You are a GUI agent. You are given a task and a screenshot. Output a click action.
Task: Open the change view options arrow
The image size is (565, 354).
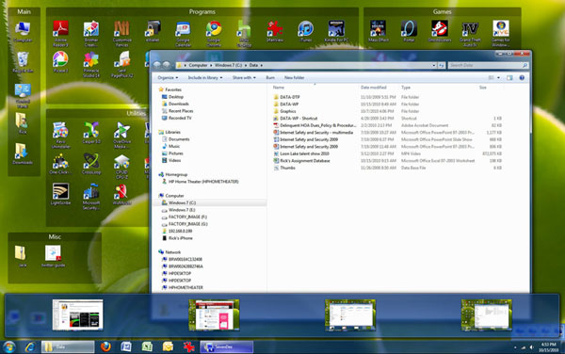click(x=499, y=78)
